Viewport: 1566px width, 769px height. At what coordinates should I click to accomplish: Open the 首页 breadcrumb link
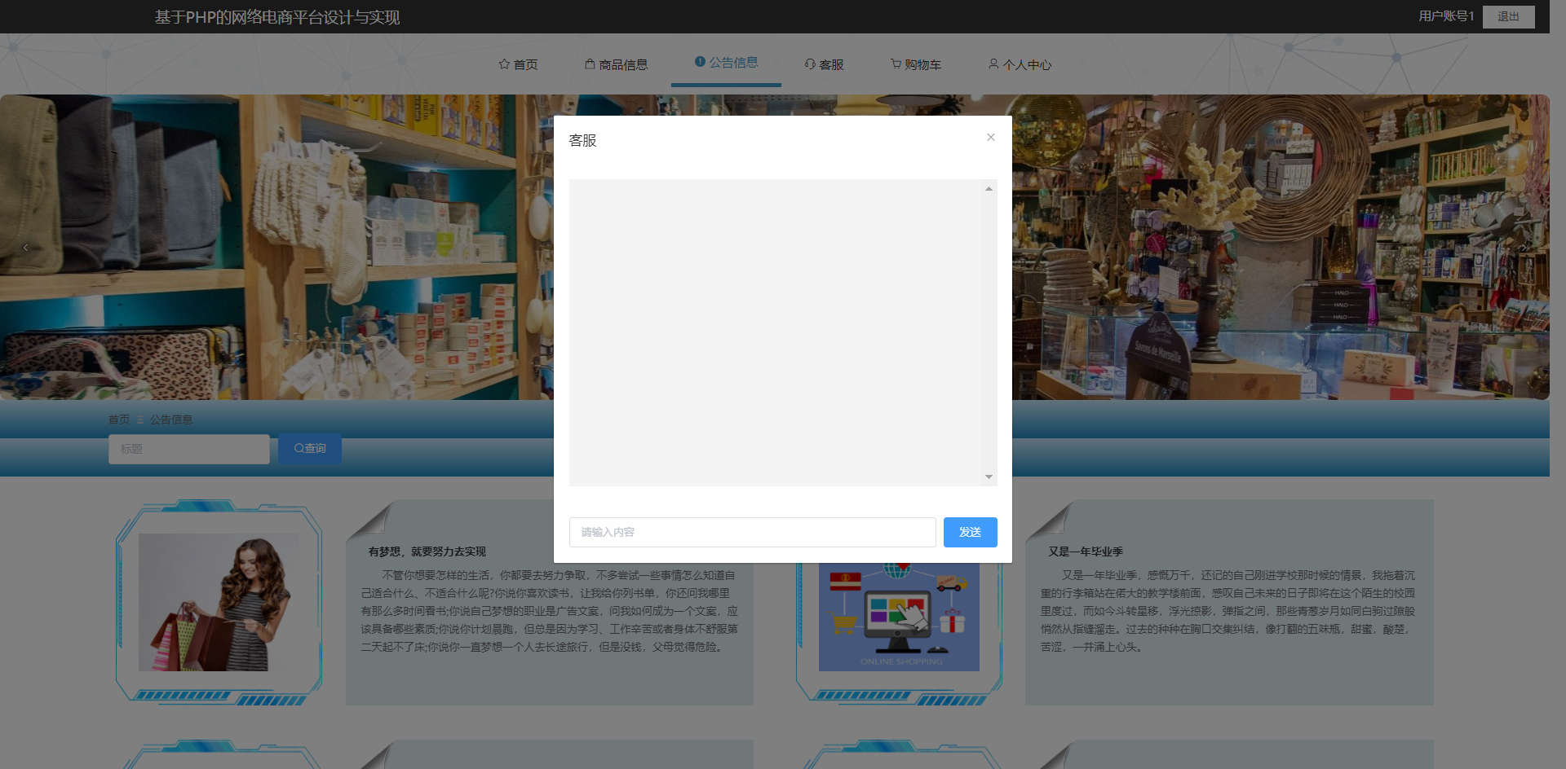pos(120,419)
